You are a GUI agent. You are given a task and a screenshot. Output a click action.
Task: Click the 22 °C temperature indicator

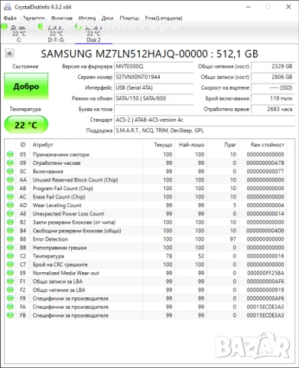coord(26,125)
